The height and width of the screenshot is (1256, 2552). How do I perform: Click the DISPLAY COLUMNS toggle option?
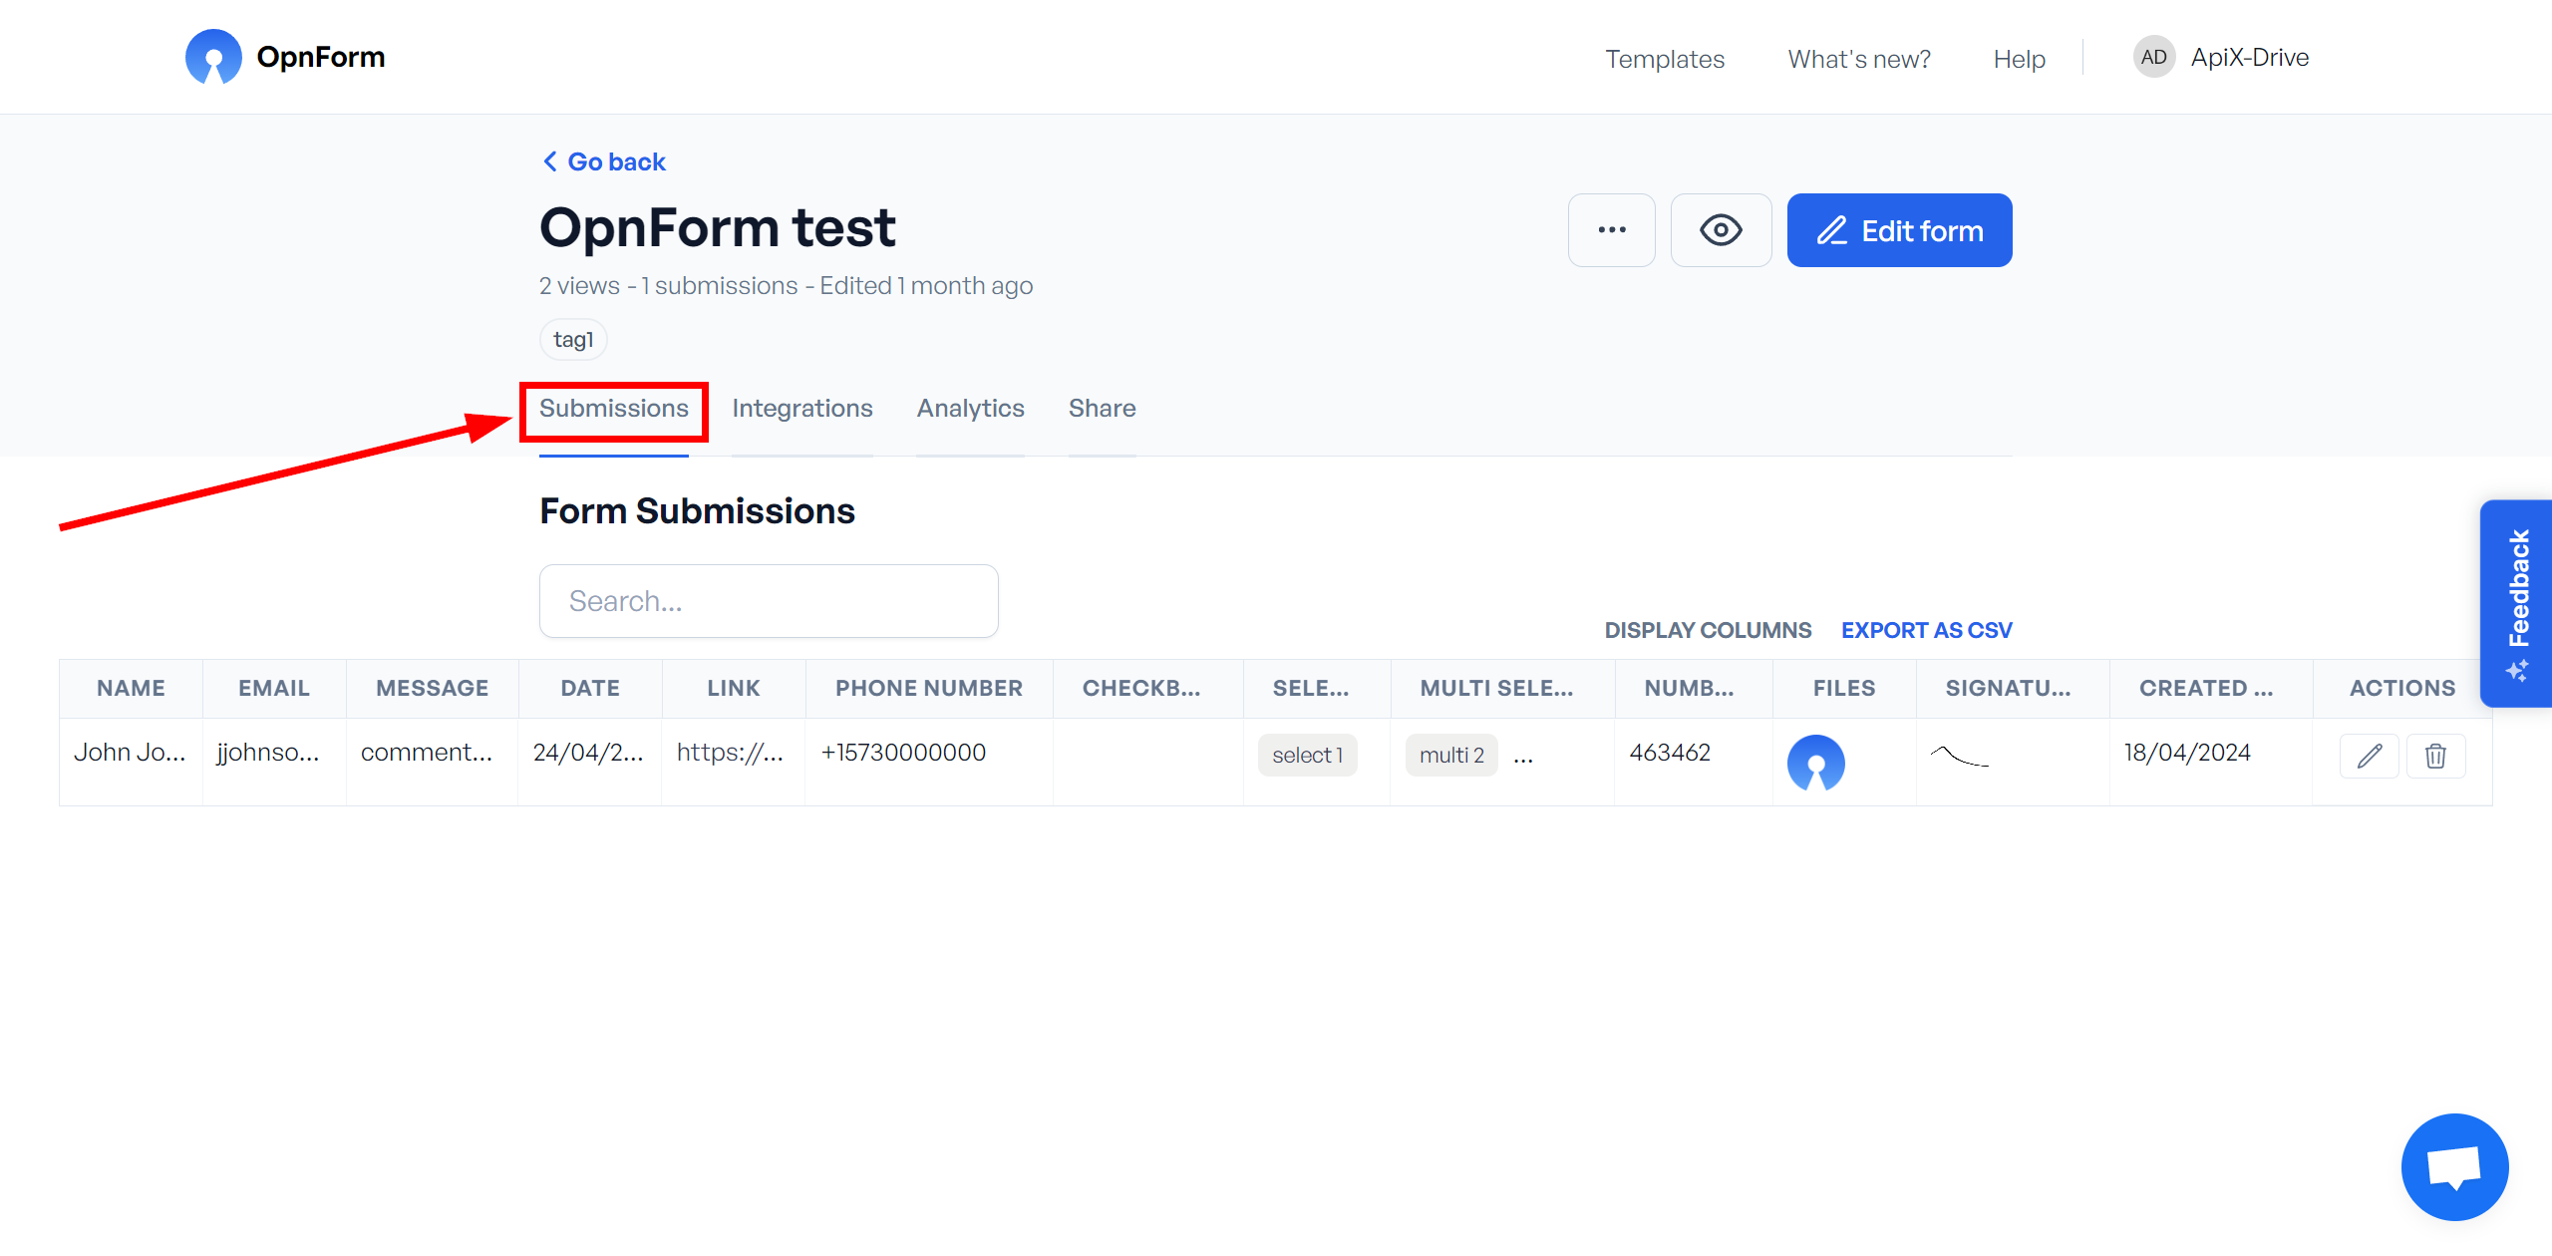[x=1708, y=630]
